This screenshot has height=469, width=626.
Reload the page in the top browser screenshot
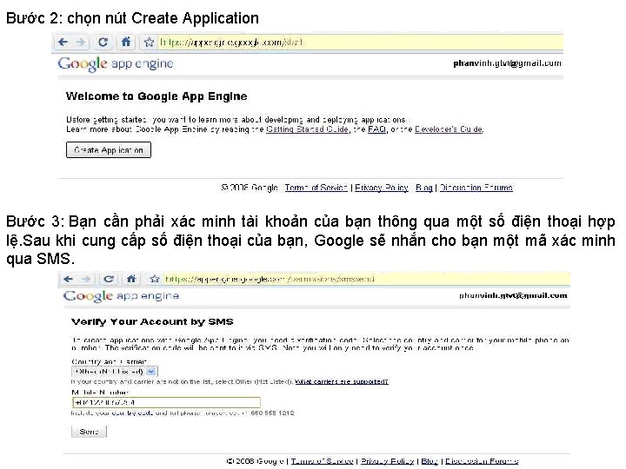point(103,42)
